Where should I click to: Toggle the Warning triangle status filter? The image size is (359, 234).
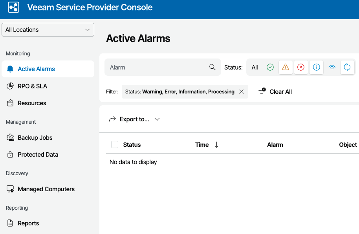[286, 67]
